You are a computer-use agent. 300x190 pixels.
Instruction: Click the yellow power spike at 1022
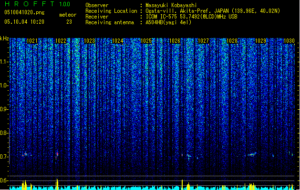click(x=57, y=184)
